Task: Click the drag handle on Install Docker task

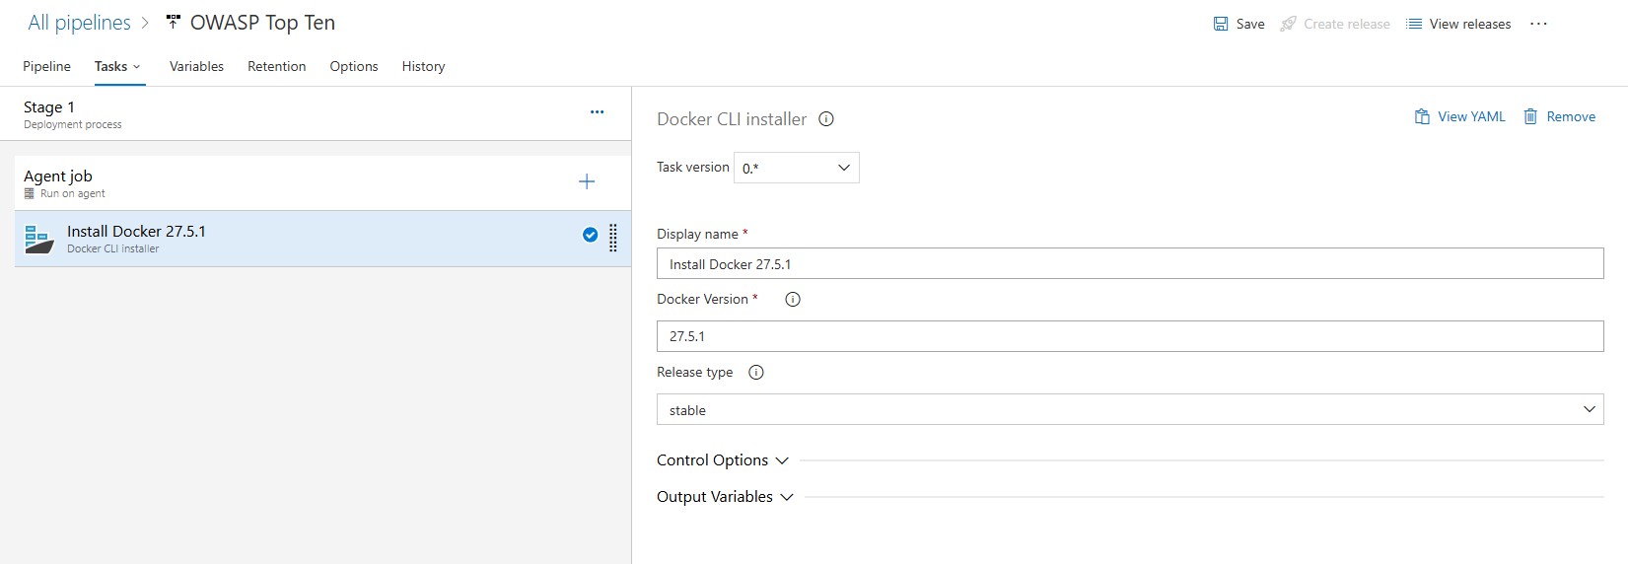Action: click(x=613, y=238)
